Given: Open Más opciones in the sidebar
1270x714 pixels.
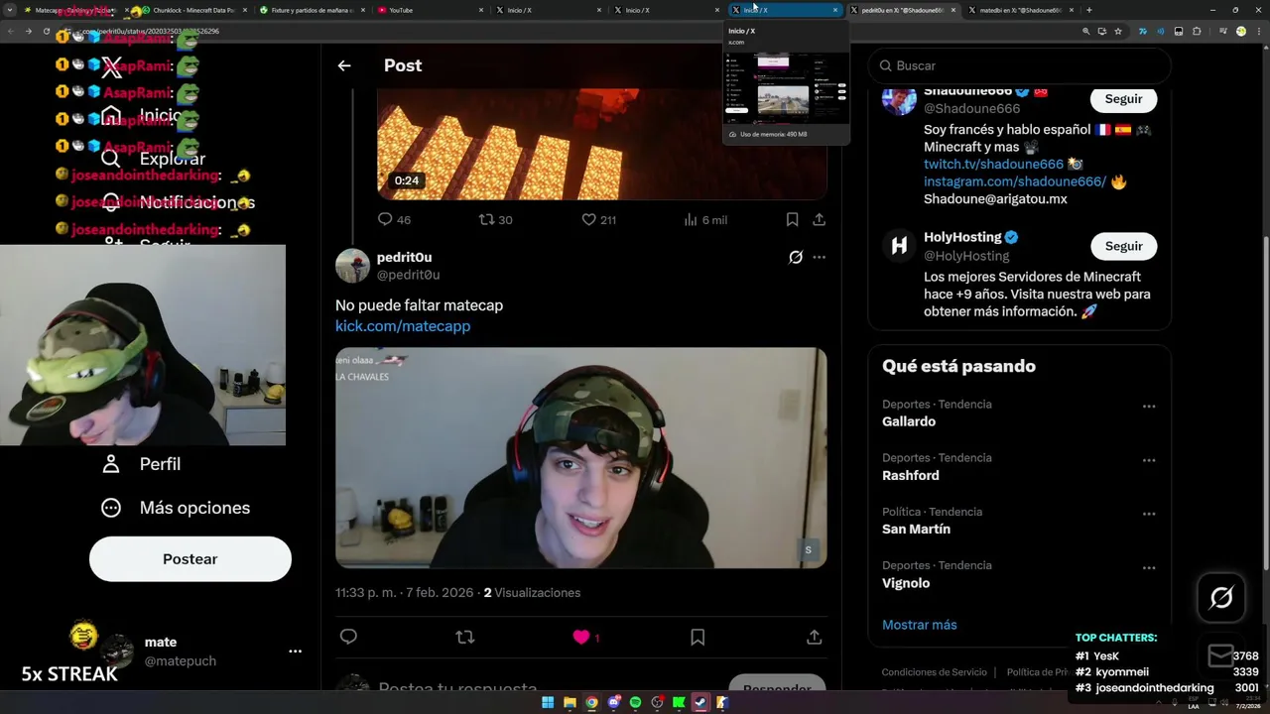Looking at the screenshot, I should tap(175, 508).
